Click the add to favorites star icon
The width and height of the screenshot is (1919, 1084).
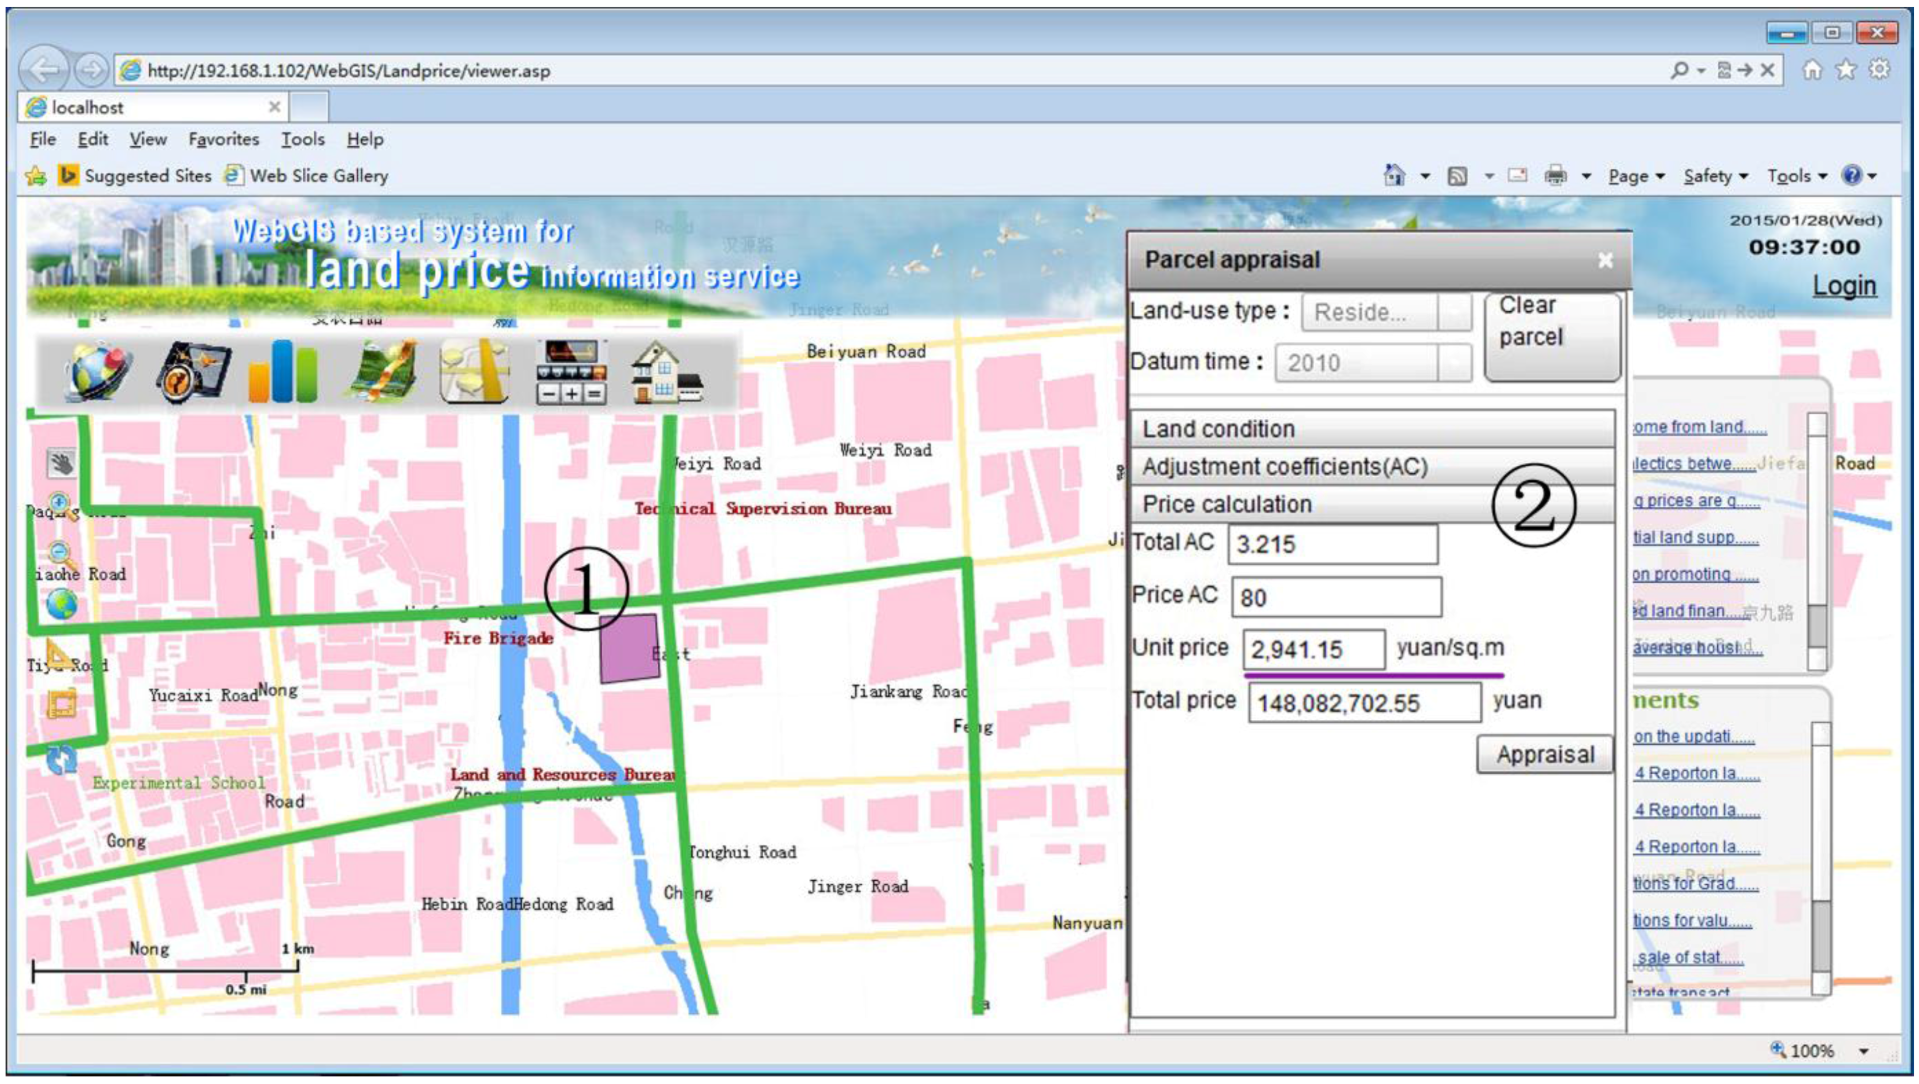click(x=35, y=176)
